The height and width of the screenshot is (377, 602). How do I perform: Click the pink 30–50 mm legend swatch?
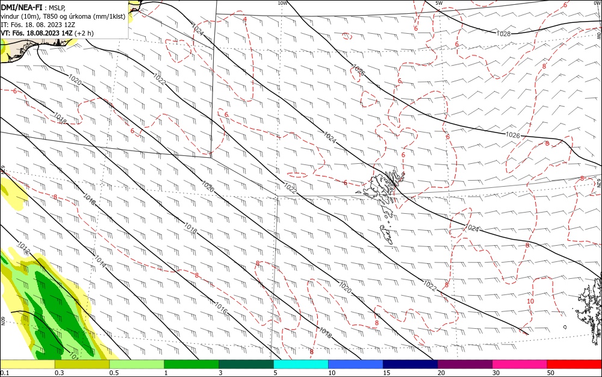point(520,364)
